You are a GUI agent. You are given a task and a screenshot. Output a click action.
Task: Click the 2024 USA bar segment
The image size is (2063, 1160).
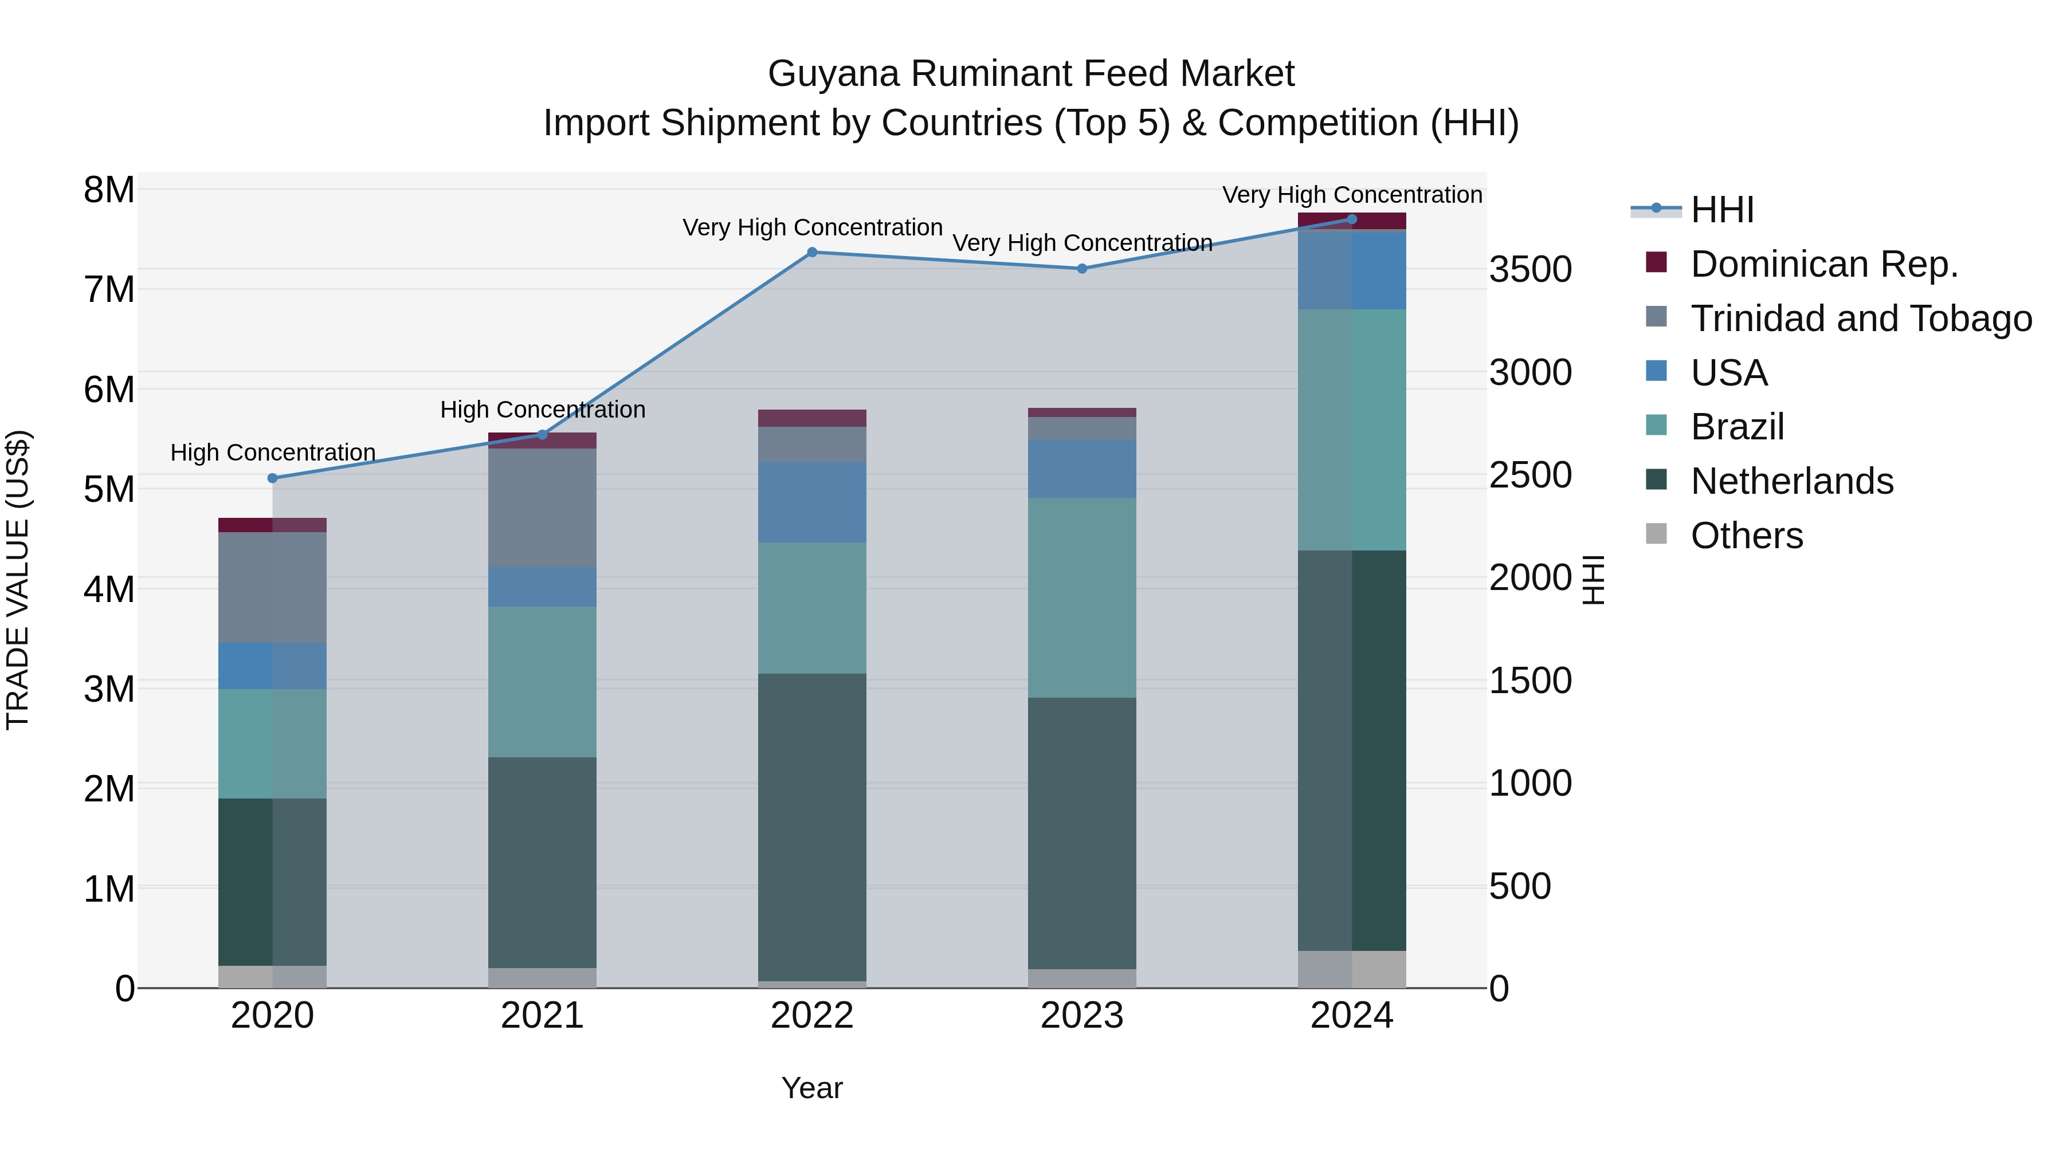(1352, 270)
